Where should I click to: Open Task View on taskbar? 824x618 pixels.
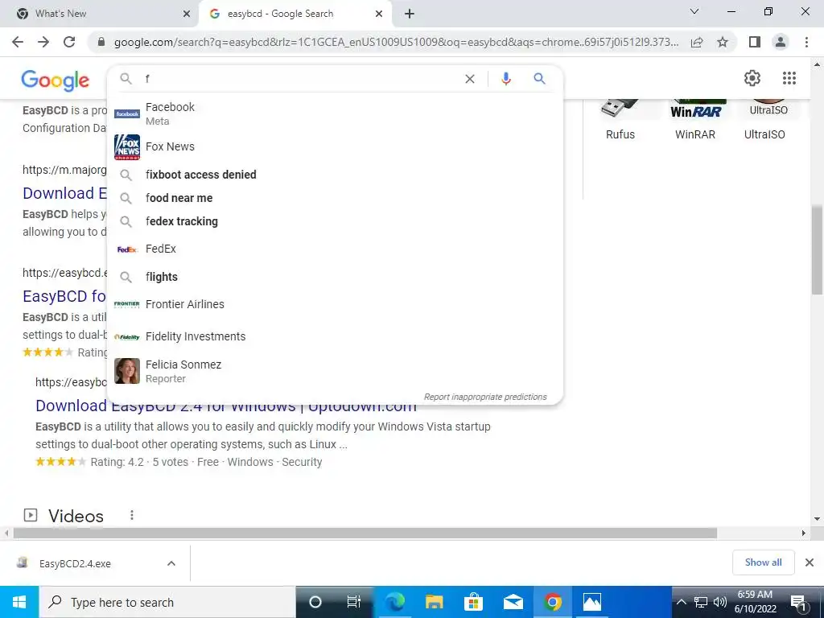[354, 602]
